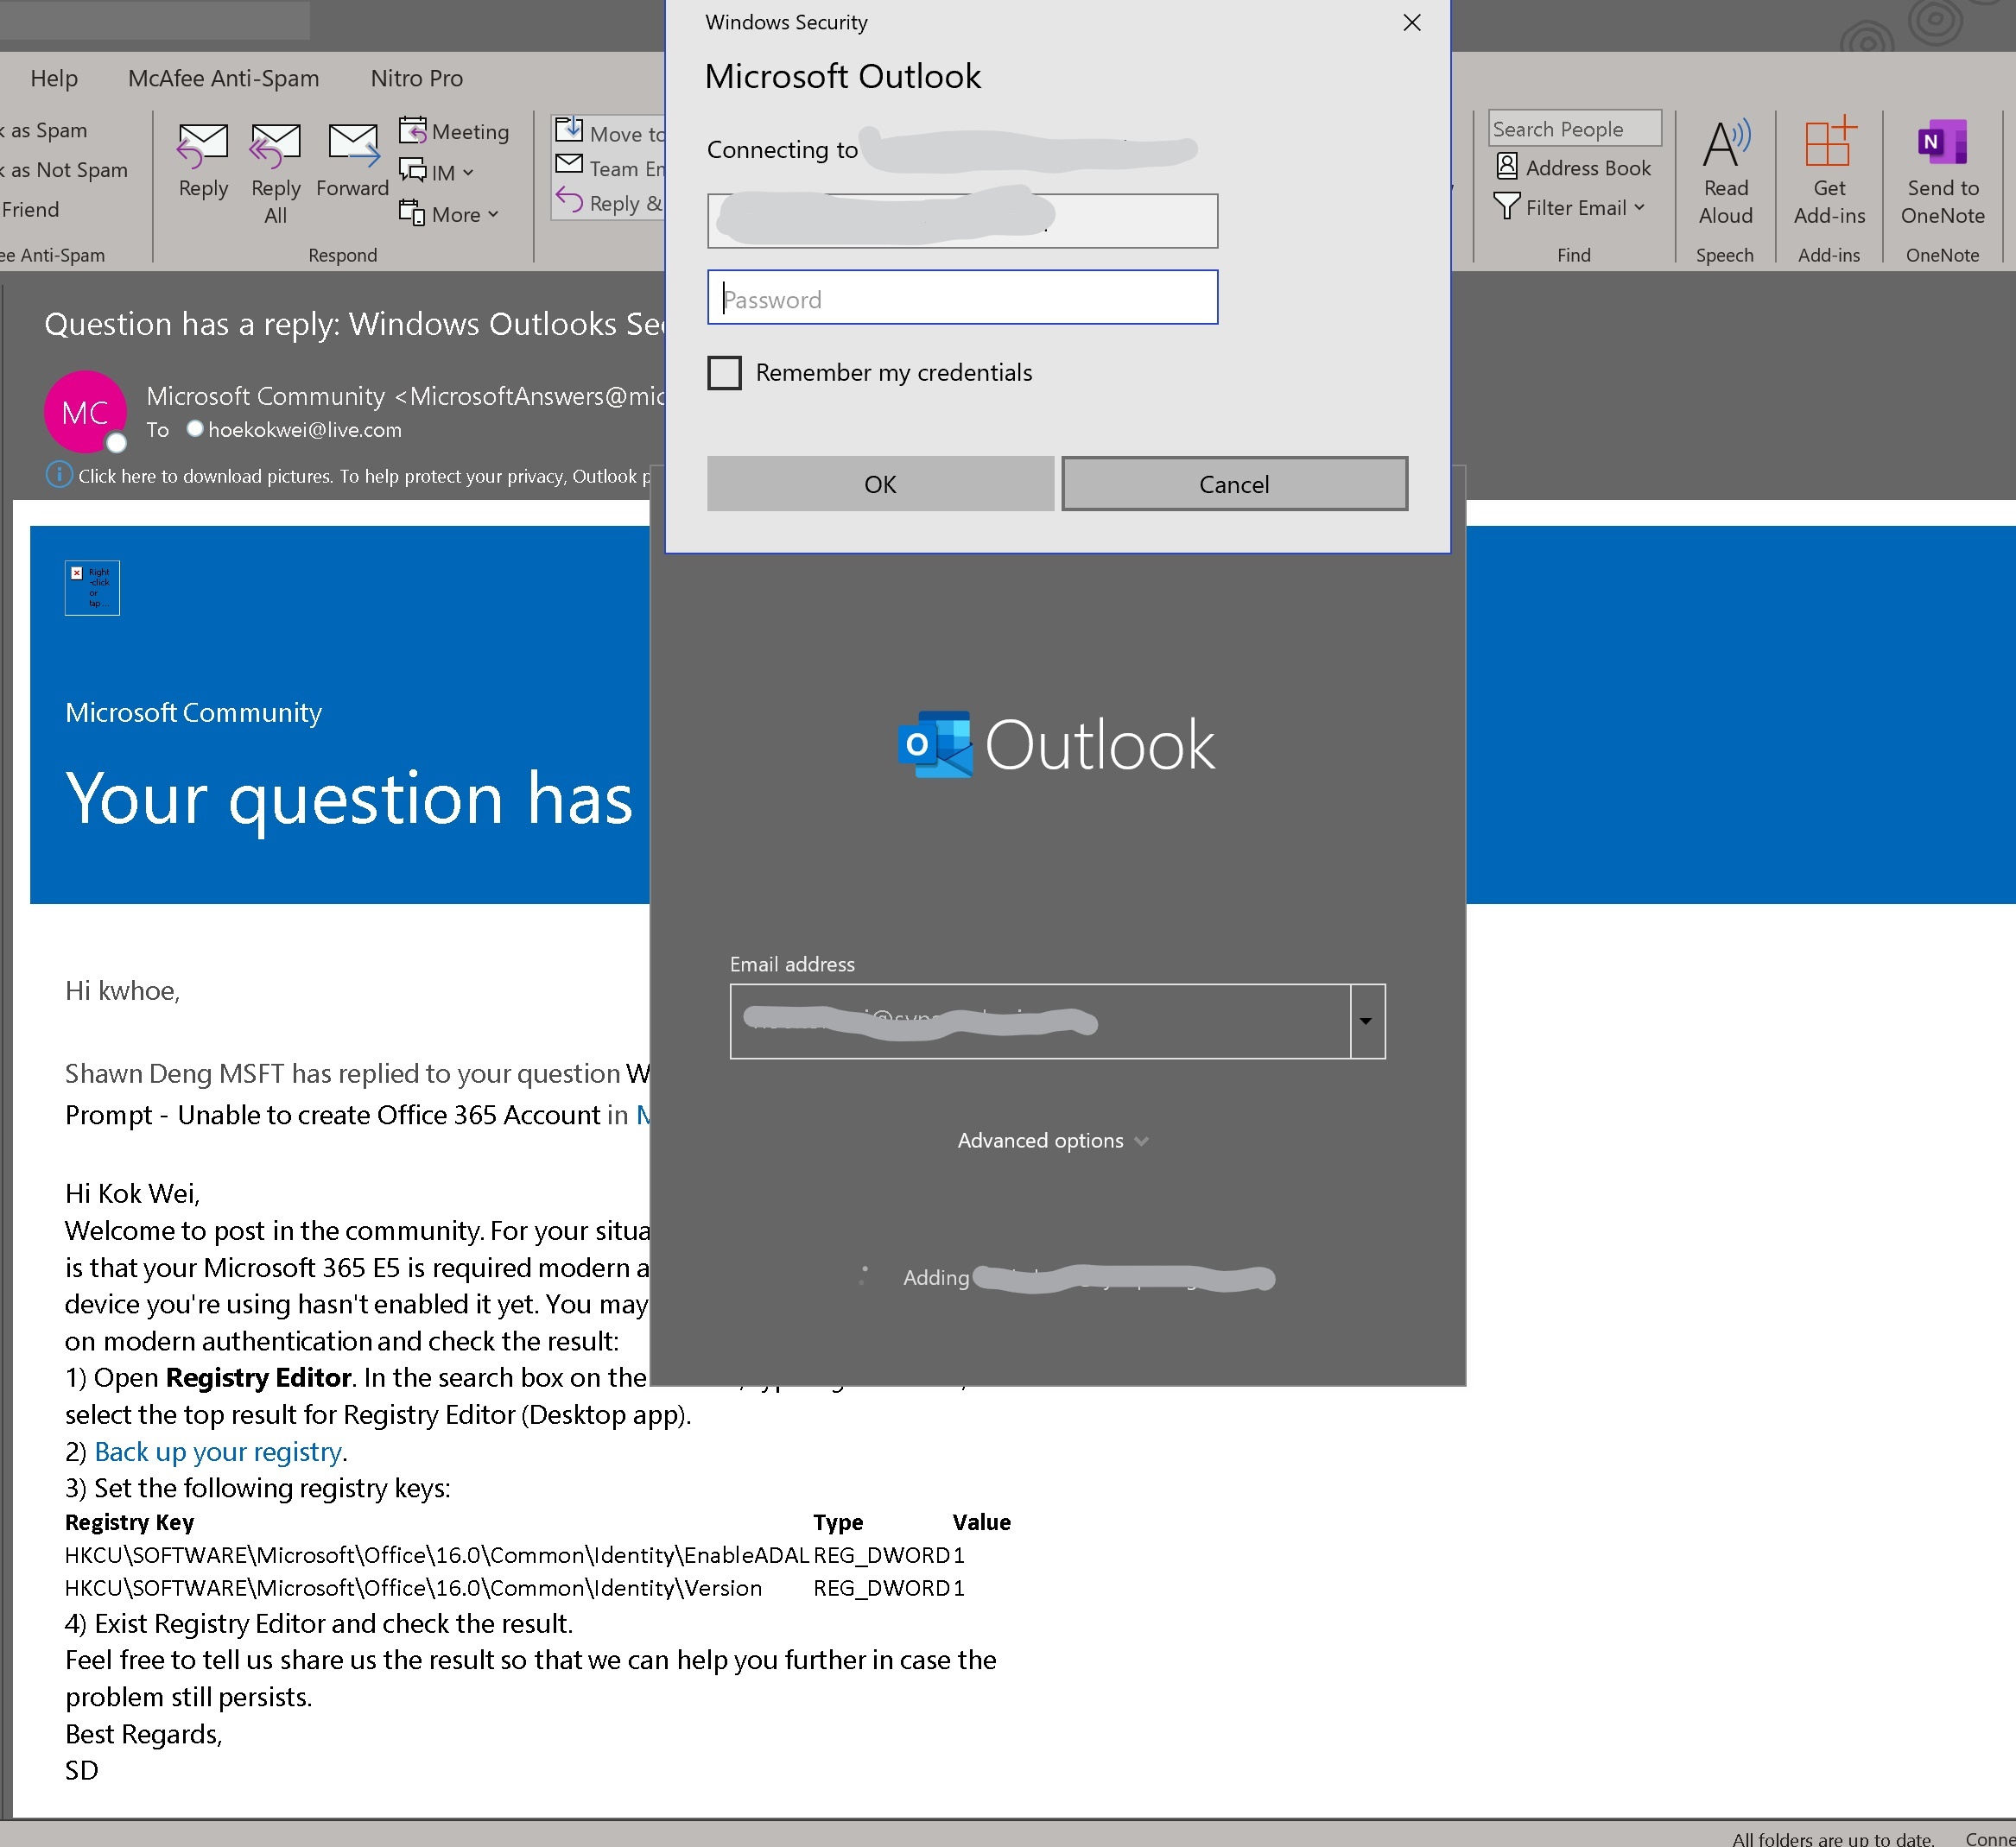The image size is (2016, 1847).
Task: Click the Team Email quick step
Action: (x=610, y=168)
